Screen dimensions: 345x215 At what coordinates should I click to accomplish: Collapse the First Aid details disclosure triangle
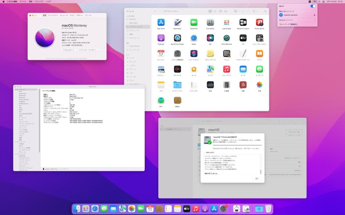tap(204, 153)
